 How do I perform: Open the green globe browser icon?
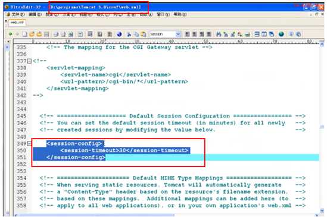[281, 34]
